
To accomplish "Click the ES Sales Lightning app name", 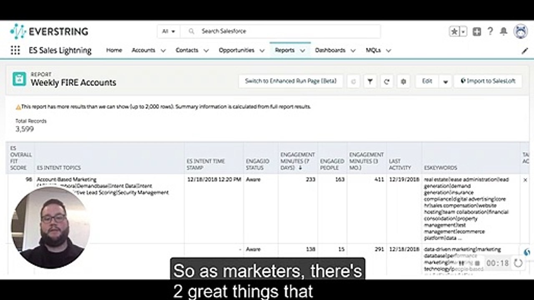I will [x=60, y=50].
